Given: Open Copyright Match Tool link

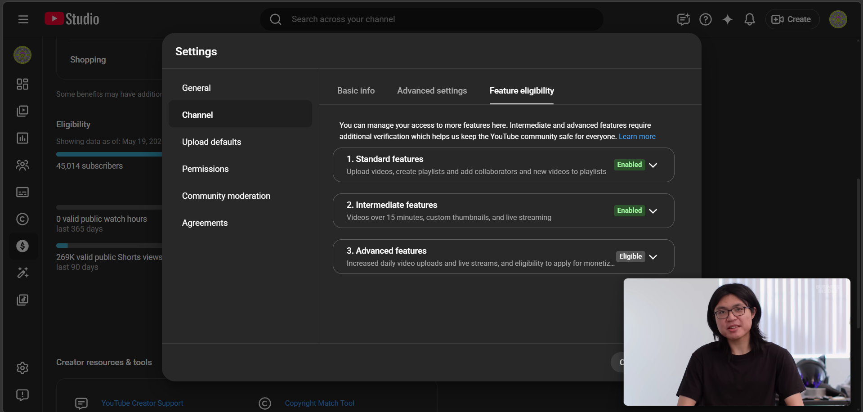Looking at the screenshot, I should (319, 403).
